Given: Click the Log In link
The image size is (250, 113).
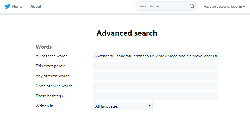Looking at the screenshot, I should point(237,6).
